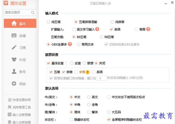The width and height of the screenshot is (175, 124).
Task: Toggle 联想反查窗口自动隐藏 checkbox
Action: tap(51, 78)
